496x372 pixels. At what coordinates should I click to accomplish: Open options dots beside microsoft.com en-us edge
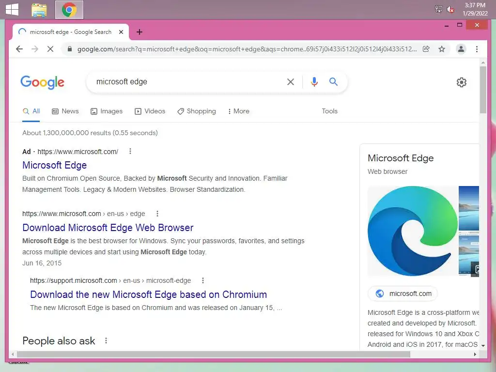tap(157, 214)
